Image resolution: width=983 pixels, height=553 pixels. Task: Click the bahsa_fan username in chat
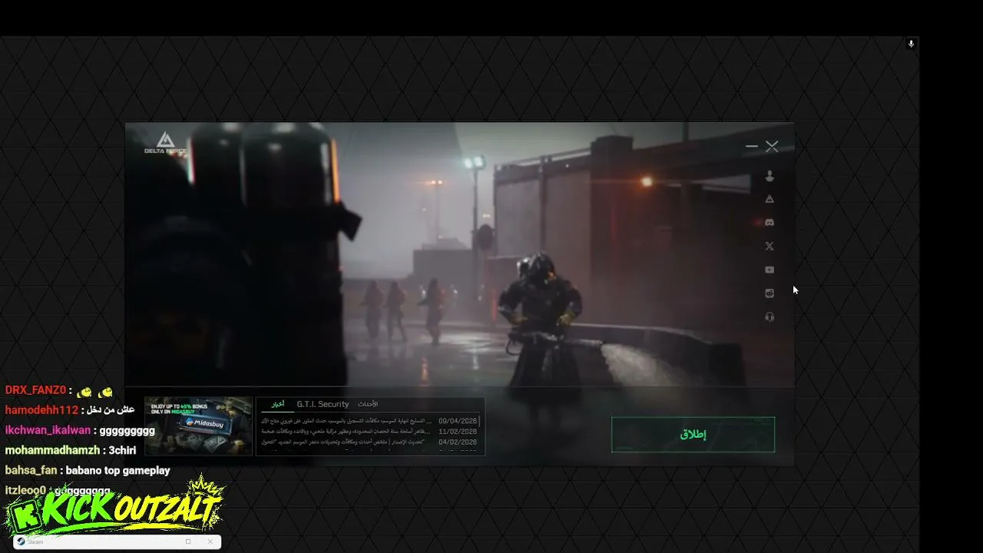pyautogui.click(x=31, y=470)
